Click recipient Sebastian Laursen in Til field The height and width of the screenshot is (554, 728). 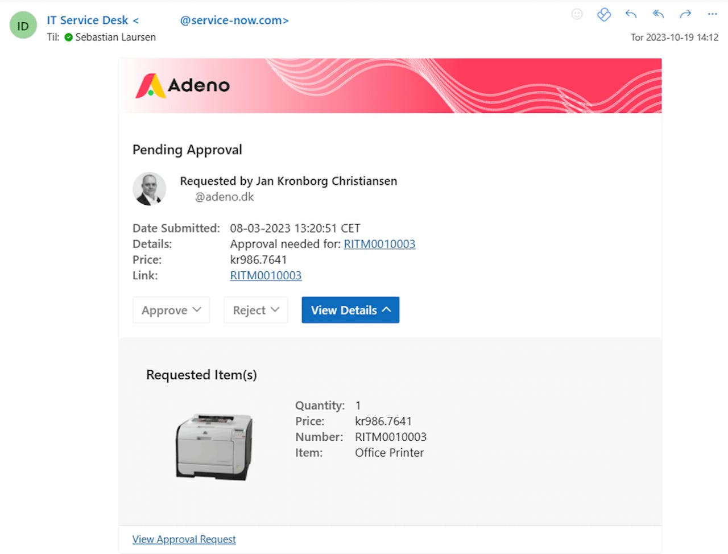point(115,37)
